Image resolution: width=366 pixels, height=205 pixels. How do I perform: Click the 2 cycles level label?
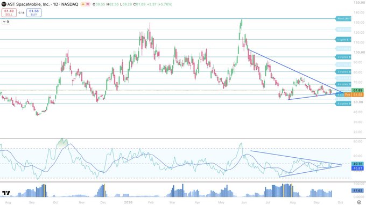coord(343,57)
